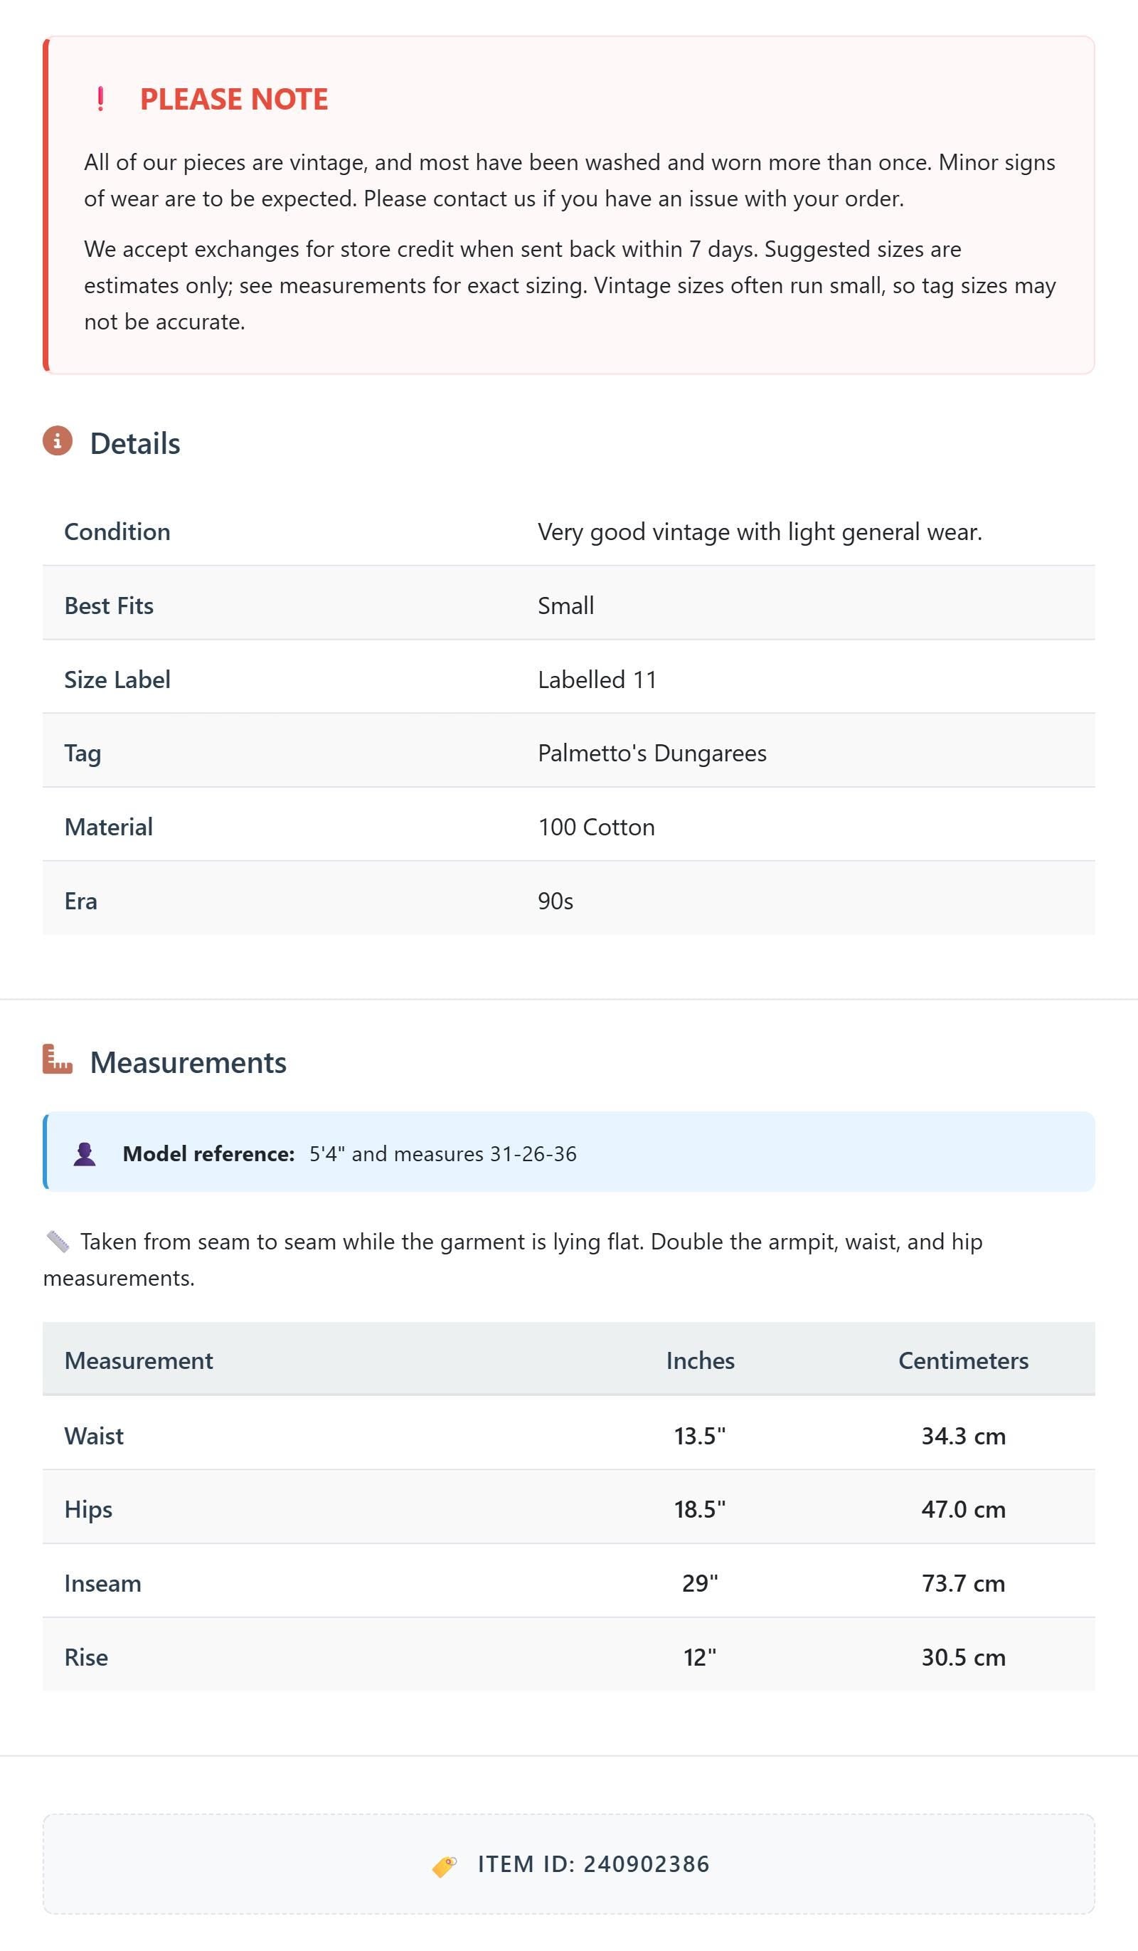The image size is (1138, 1951).
Task: Select the Waist 13.5" inches value
Action: pyautogui.click(x=700, y=1435)
